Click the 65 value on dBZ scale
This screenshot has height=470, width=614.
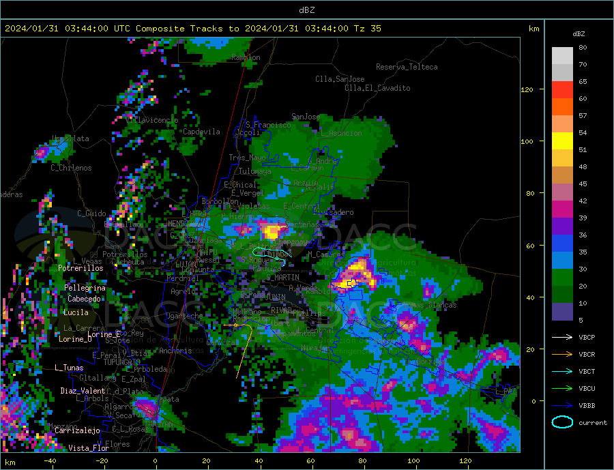click(583, 81)
